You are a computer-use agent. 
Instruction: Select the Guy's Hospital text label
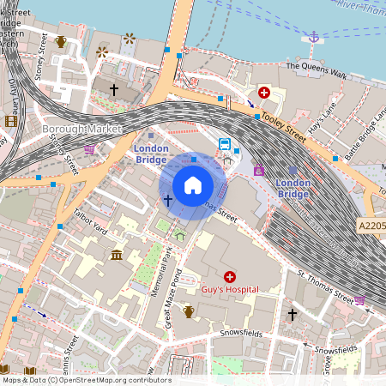(x=230, y=289)
